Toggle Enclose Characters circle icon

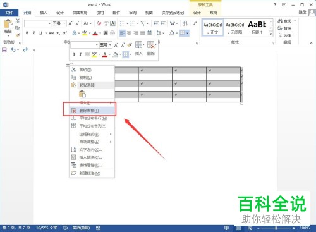(x=112, y=33)
